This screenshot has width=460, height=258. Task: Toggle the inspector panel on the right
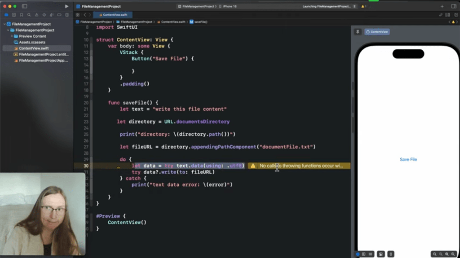[x=453, y=6]
